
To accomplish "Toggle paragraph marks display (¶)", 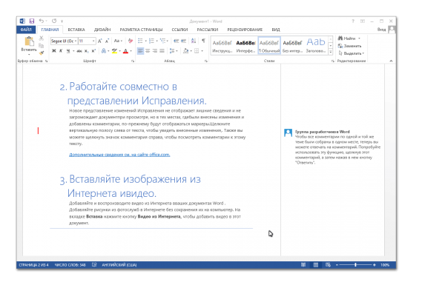I will pyautogui.click(x=203, y=41).
